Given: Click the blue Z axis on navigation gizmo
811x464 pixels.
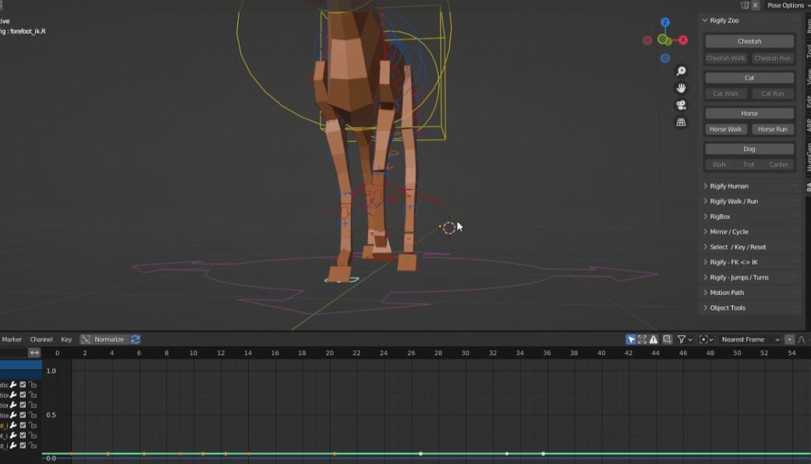Looking at the screenshot, I should [x=665, y=23].
